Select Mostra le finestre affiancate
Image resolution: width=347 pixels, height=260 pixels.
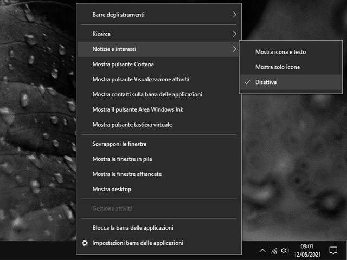coord(127,174)
